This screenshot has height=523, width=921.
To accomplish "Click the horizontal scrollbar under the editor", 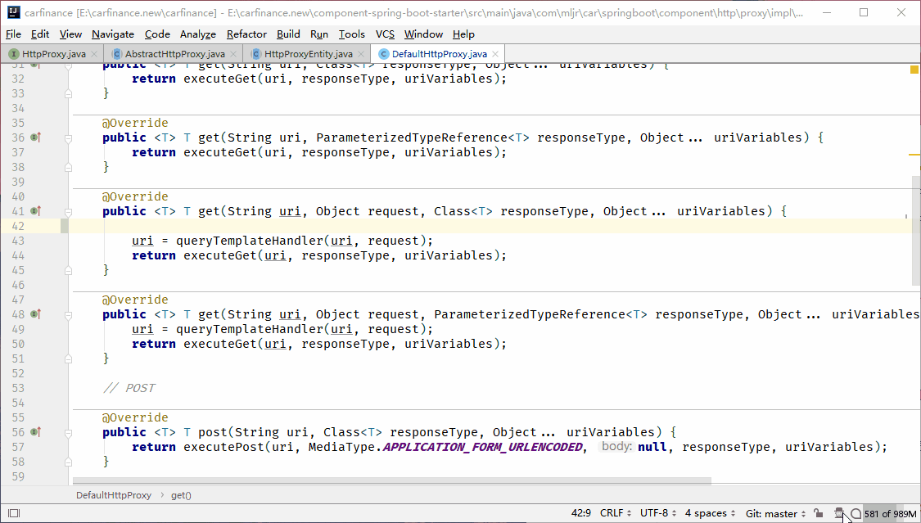I will [393, 482].
